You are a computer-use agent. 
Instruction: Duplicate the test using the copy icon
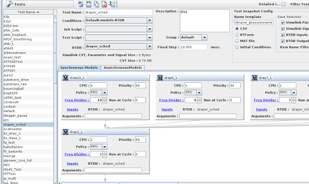pyautogui.click(x=96, y=4)
